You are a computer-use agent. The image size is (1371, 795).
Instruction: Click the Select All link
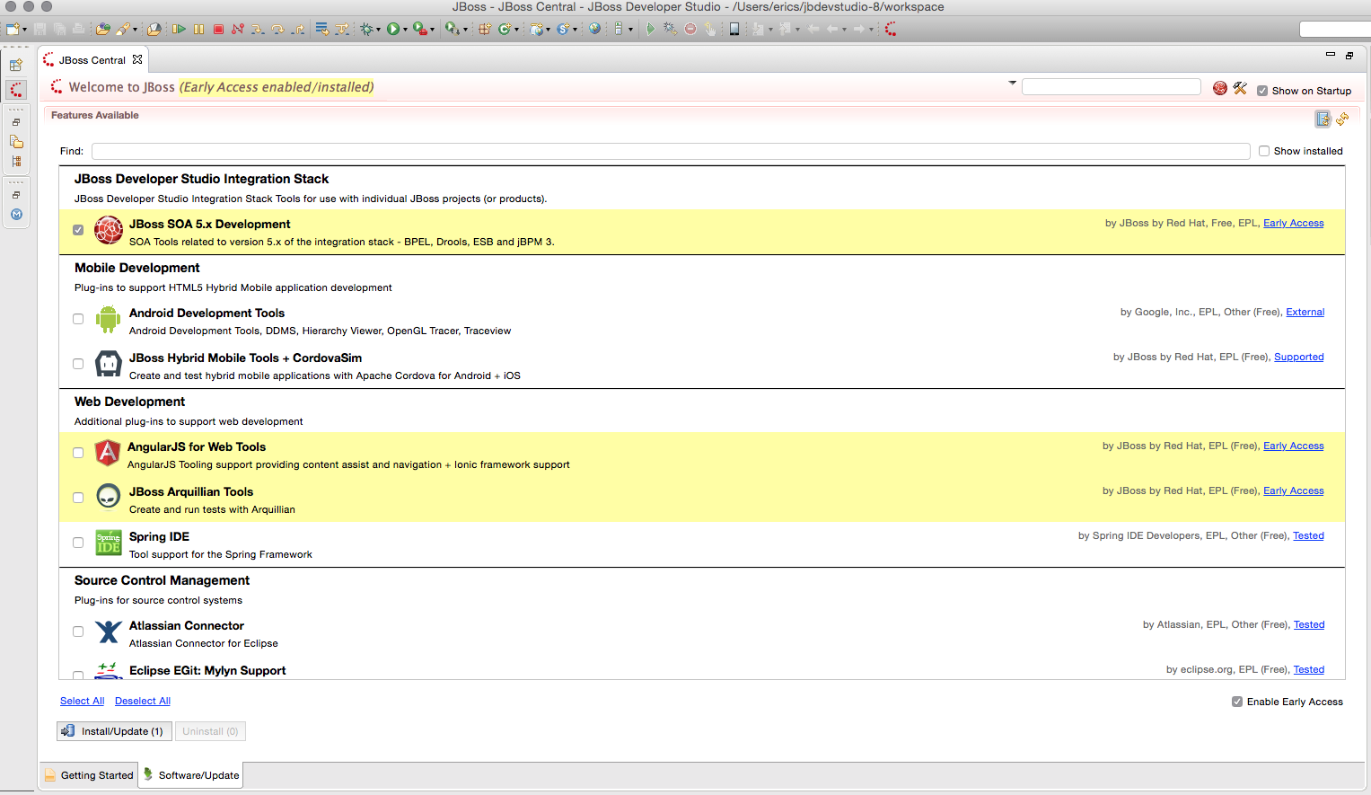tap(82, 701)
